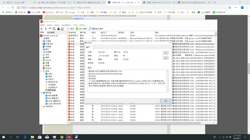Select the 系統檔案 tree item
Screen dimensions: 250x140
pos(51,85)
